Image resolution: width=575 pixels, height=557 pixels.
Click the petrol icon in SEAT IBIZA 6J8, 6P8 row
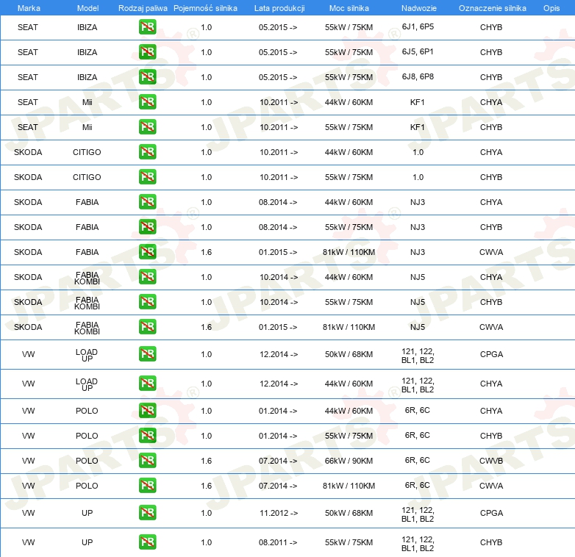(x=147, y=77)
